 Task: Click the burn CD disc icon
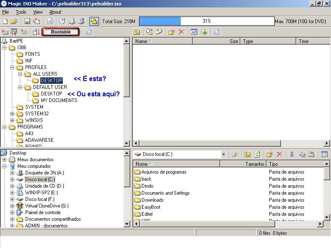tap(62, 21)
